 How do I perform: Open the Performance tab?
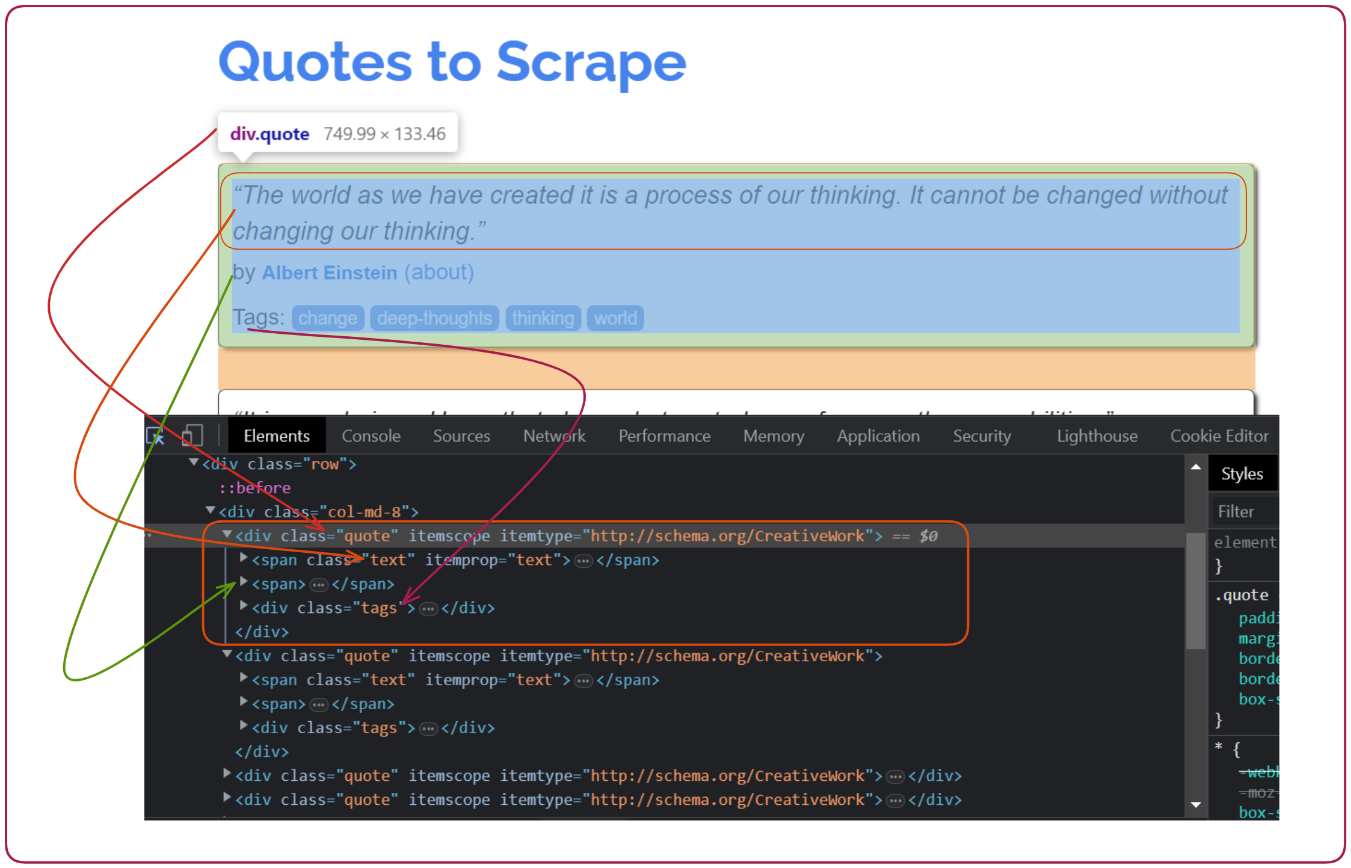665,436
